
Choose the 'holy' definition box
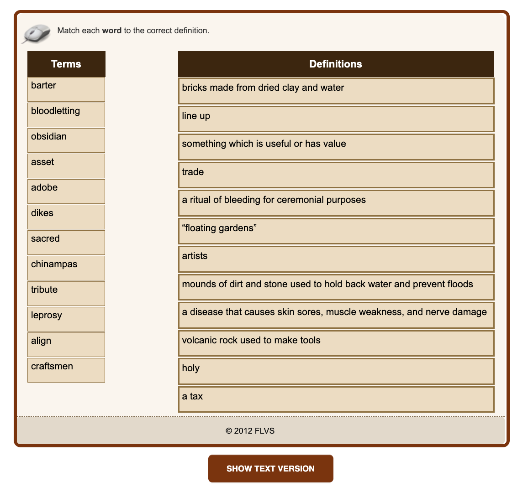pyautogui.click(x=336, y=371)
